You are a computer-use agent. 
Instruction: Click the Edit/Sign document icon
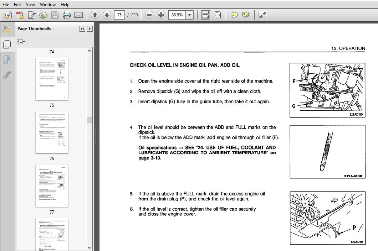[32, 15]
